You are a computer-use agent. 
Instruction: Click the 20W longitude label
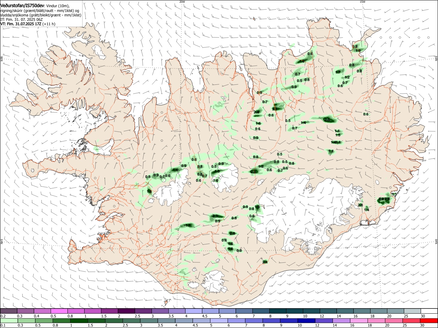click(182, 2)
